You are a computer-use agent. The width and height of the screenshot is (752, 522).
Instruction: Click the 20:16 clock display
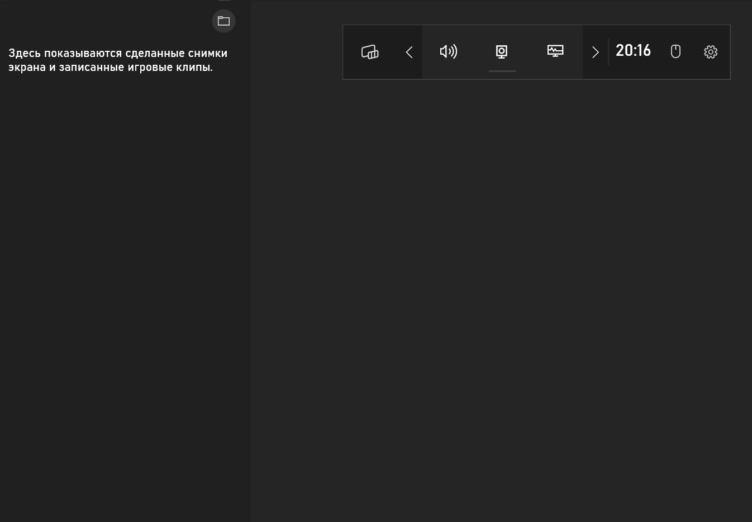click(x=633, y=50)
